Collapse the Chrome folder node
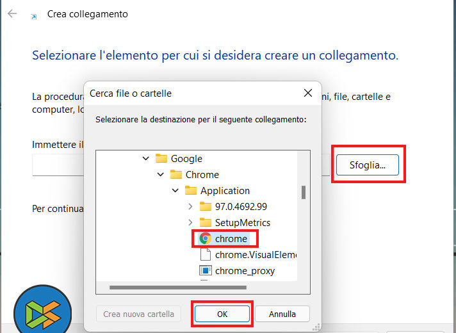This screenshot has height=333, width=456. tap(161, 175)
